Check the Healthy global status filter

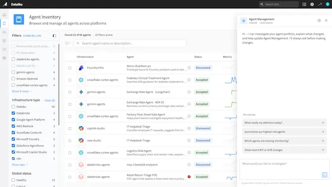[13, 180]
